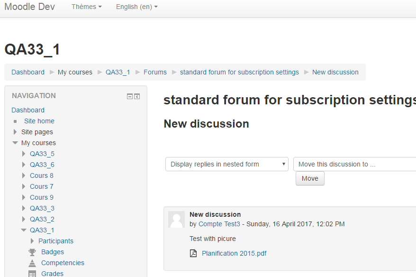This screenshot has height=277, width=416.
Task: Go to Moodle Dev home
Action: [30, 7]
